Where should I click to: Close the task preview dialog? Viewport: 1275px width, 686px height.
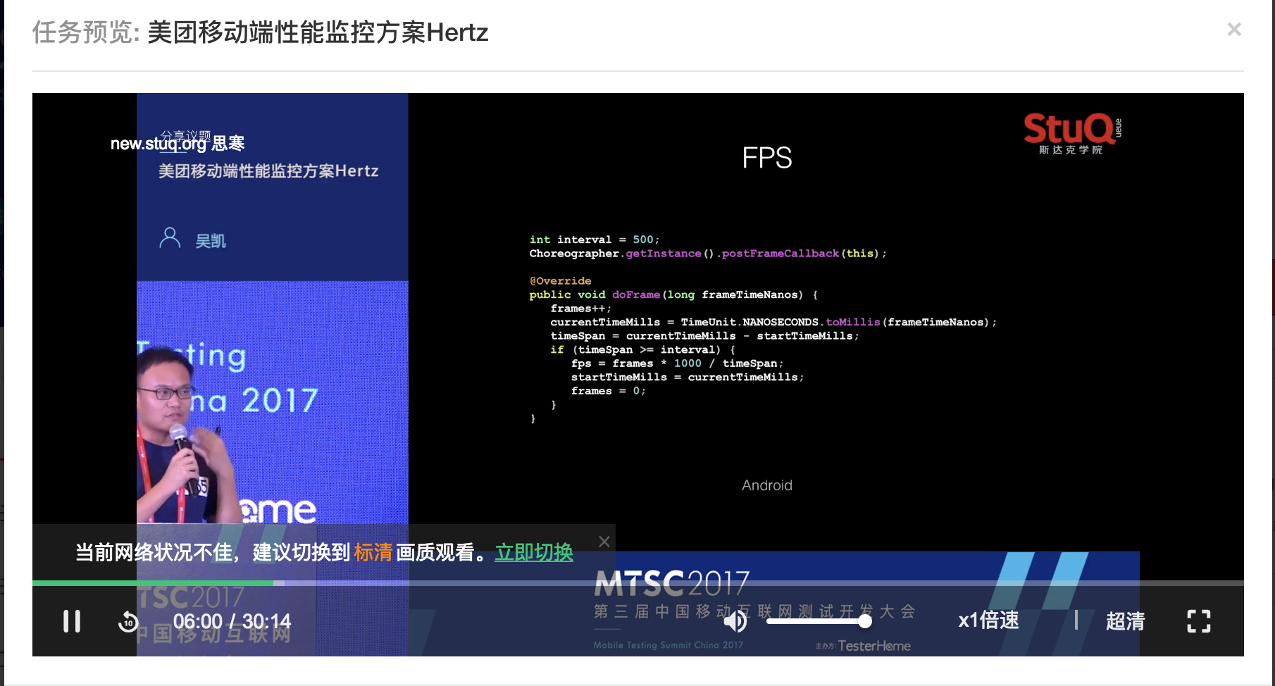pyautogui.click(x=1234, y=30)
